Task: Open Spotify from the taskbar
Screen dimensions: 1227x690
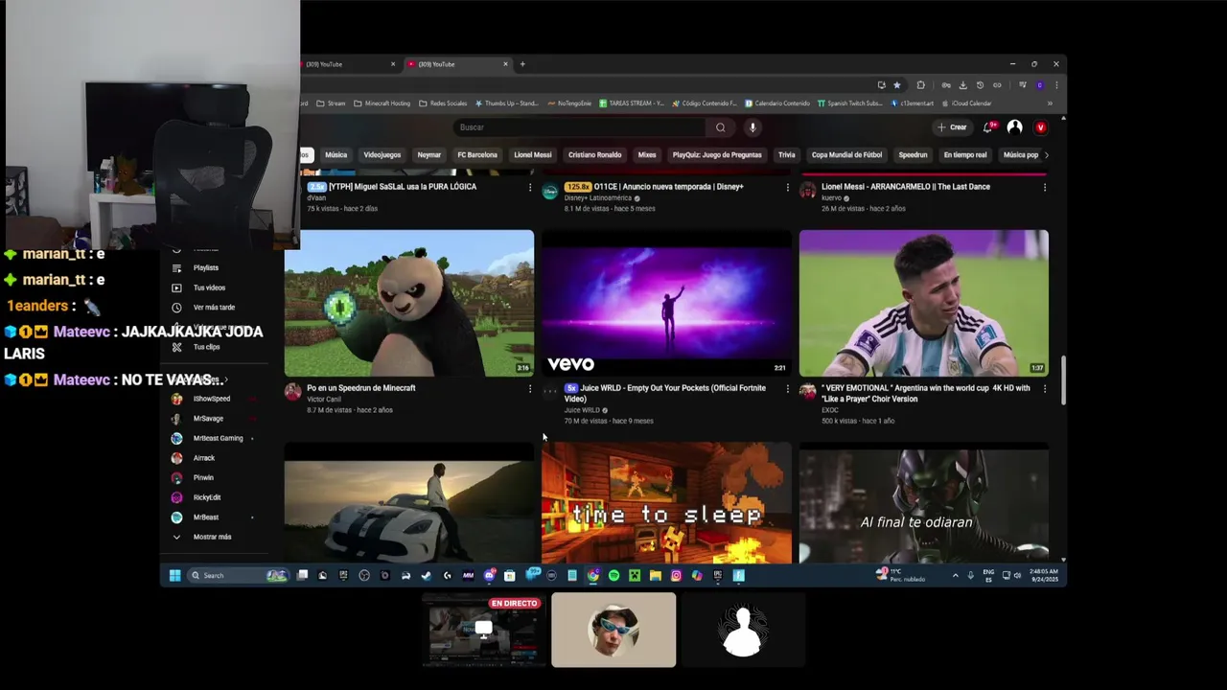Action: click(x=613, y=576)
